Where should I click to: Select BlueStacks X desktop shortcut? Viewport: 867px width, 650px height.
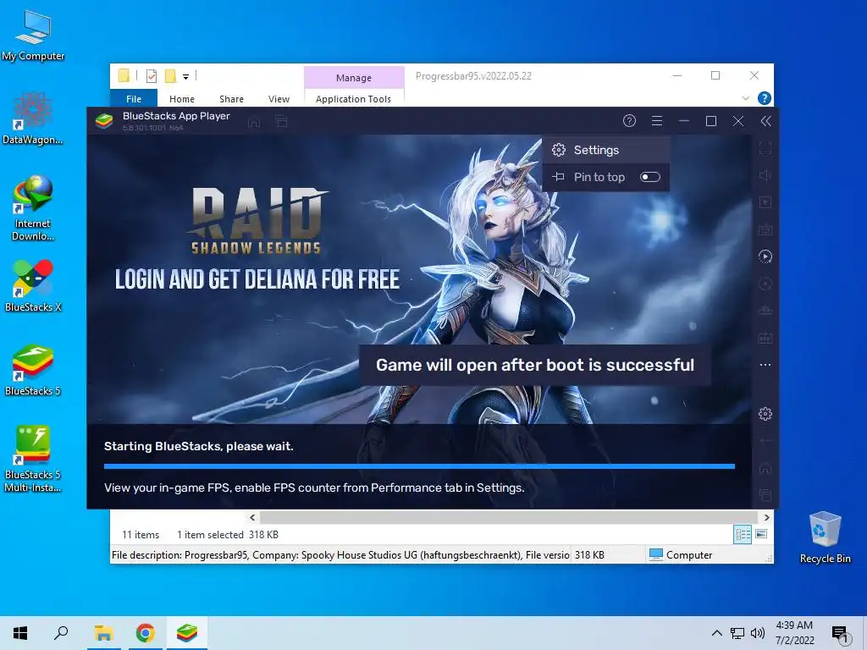[x=33, y=286]
